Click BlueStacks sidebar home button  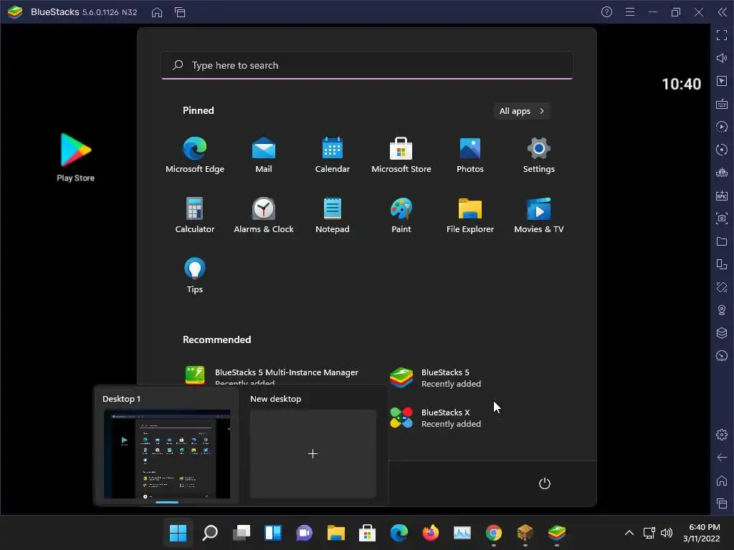pos(722,481)
